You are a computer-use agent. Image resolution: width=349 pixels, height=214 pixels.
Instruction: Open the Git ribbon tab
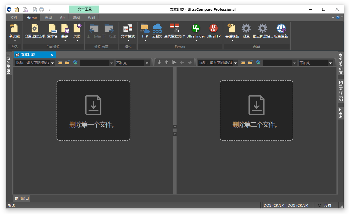(62, 18)
